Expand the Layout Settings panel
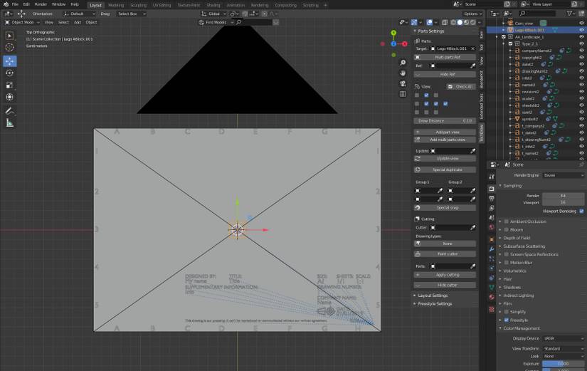Viewport: 587px width, 371px height. [x=433, y=296]
